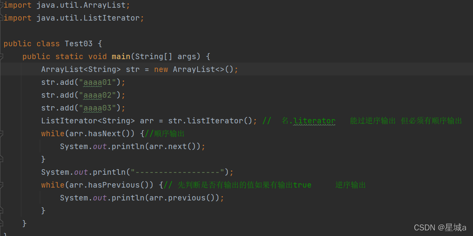
Task: Click the arr.hasPrevious() condition
Action: [109, 185]
